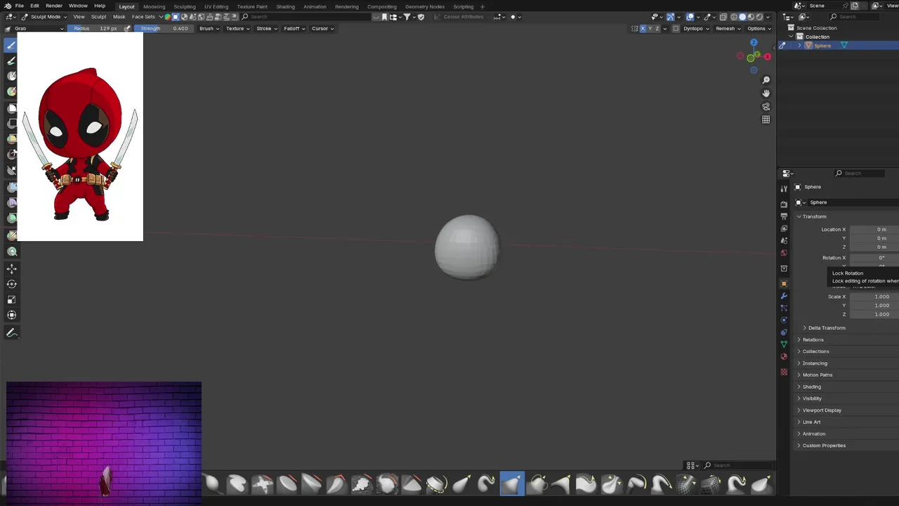Switch to the Shading workspace tab
Viewport: 899px width, 506px height.
click(x=286, y=6)
